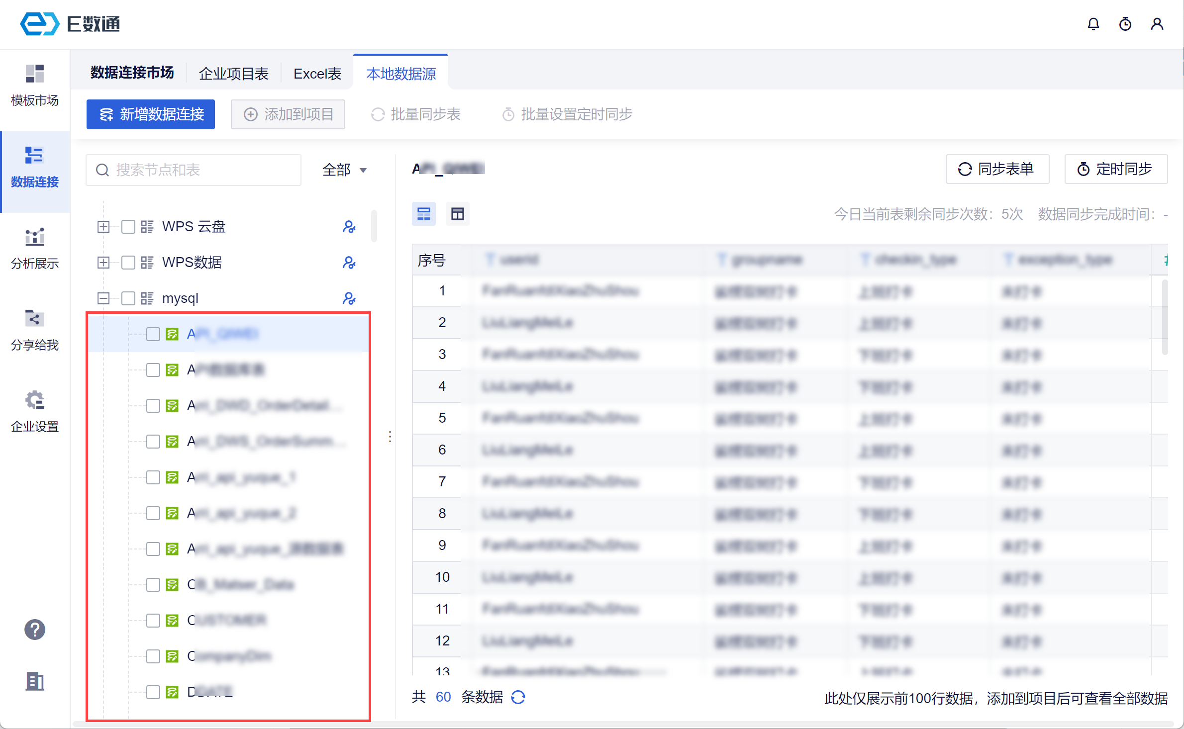Click the 新增数据连接 button

point(151,114)
